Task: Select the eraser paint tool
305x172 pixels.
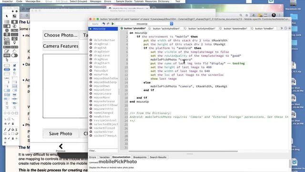Action: point(17,134)
